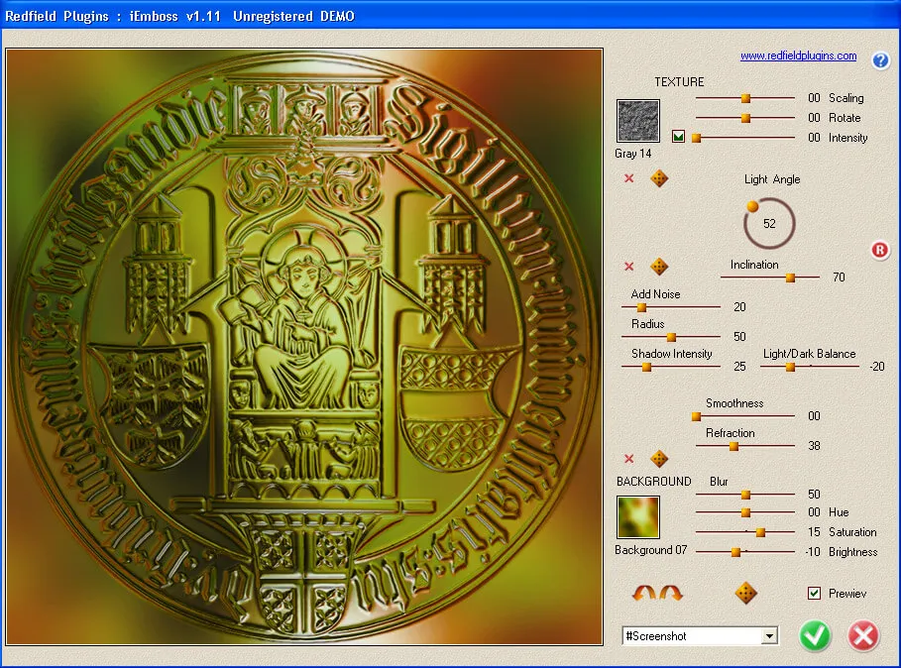This screenshot has width=901, height=668.
Task: Remove texture with the red X above Light Angle
Action: (x=628, y=179)
